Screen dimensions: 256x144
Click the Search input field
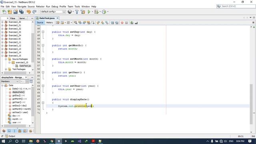pos(238,6)
